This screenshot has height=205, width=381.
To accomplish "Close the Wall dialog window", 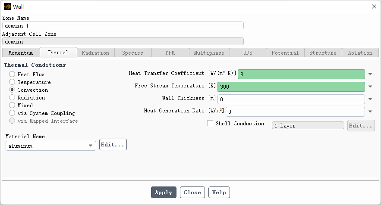I will (374, 6).
